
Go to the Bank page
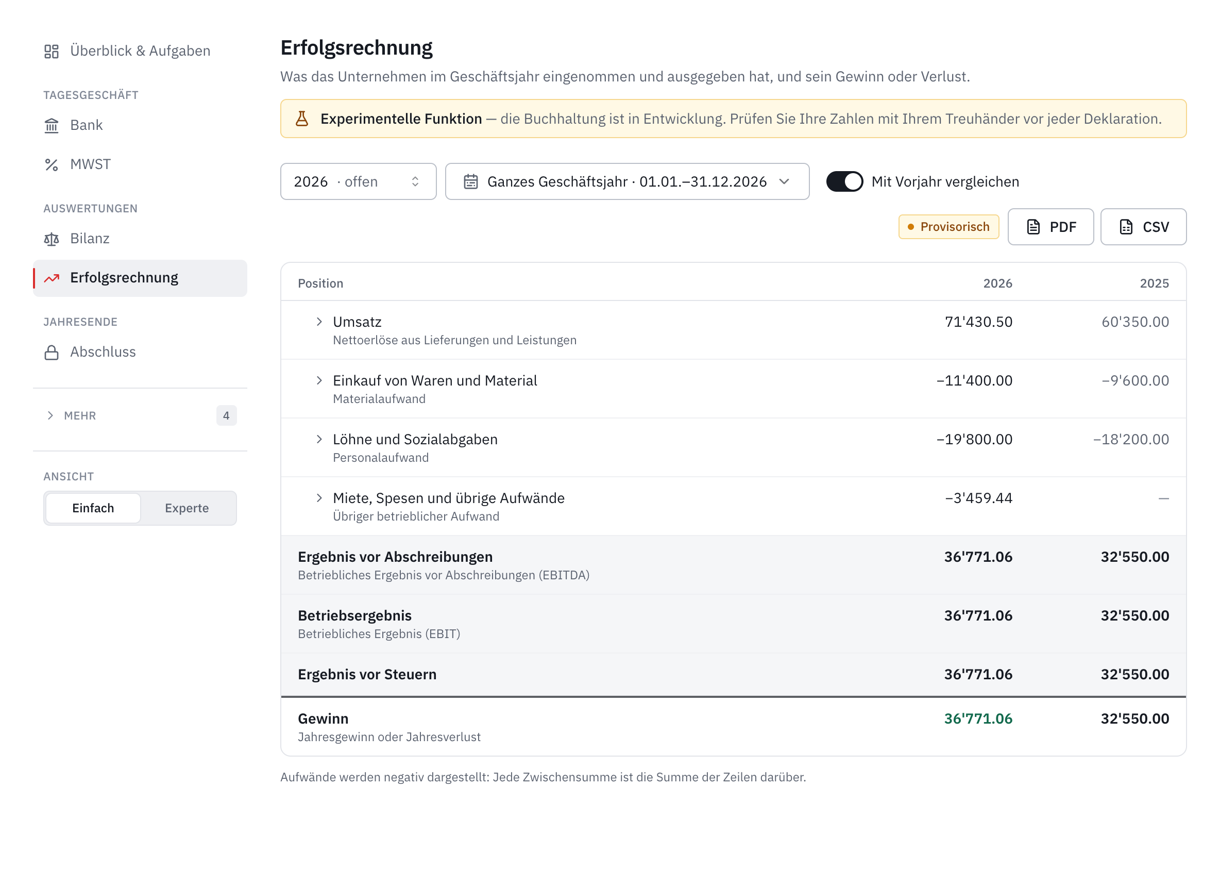pos(140,125)
